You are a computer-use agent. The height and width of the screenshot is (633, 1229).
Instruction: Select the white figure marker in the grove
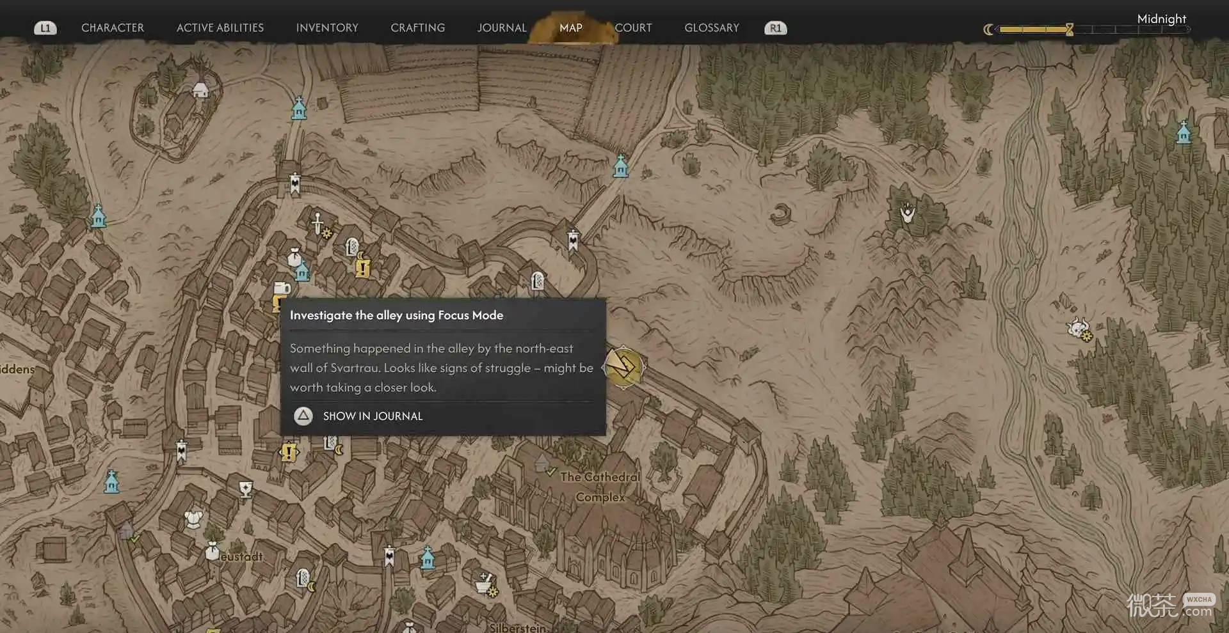(x=907, y=213)
